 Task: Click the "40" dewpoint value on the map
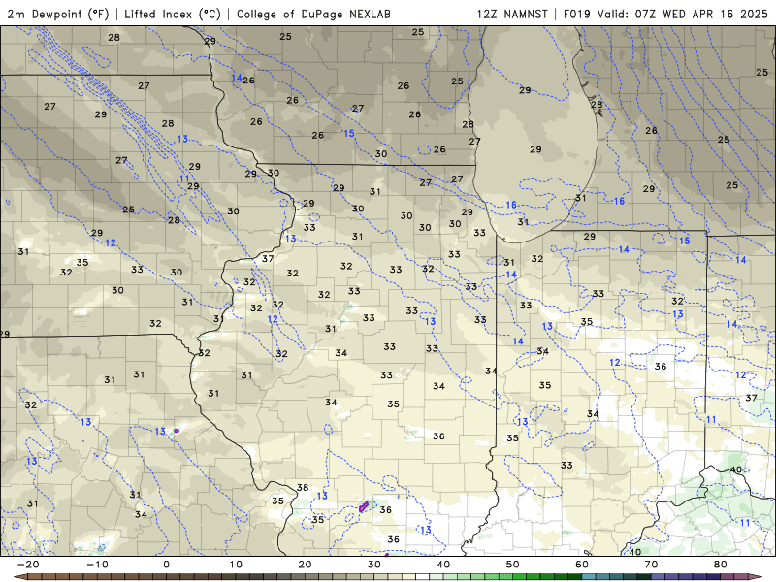pyautogui.click(x=736, y=469)
